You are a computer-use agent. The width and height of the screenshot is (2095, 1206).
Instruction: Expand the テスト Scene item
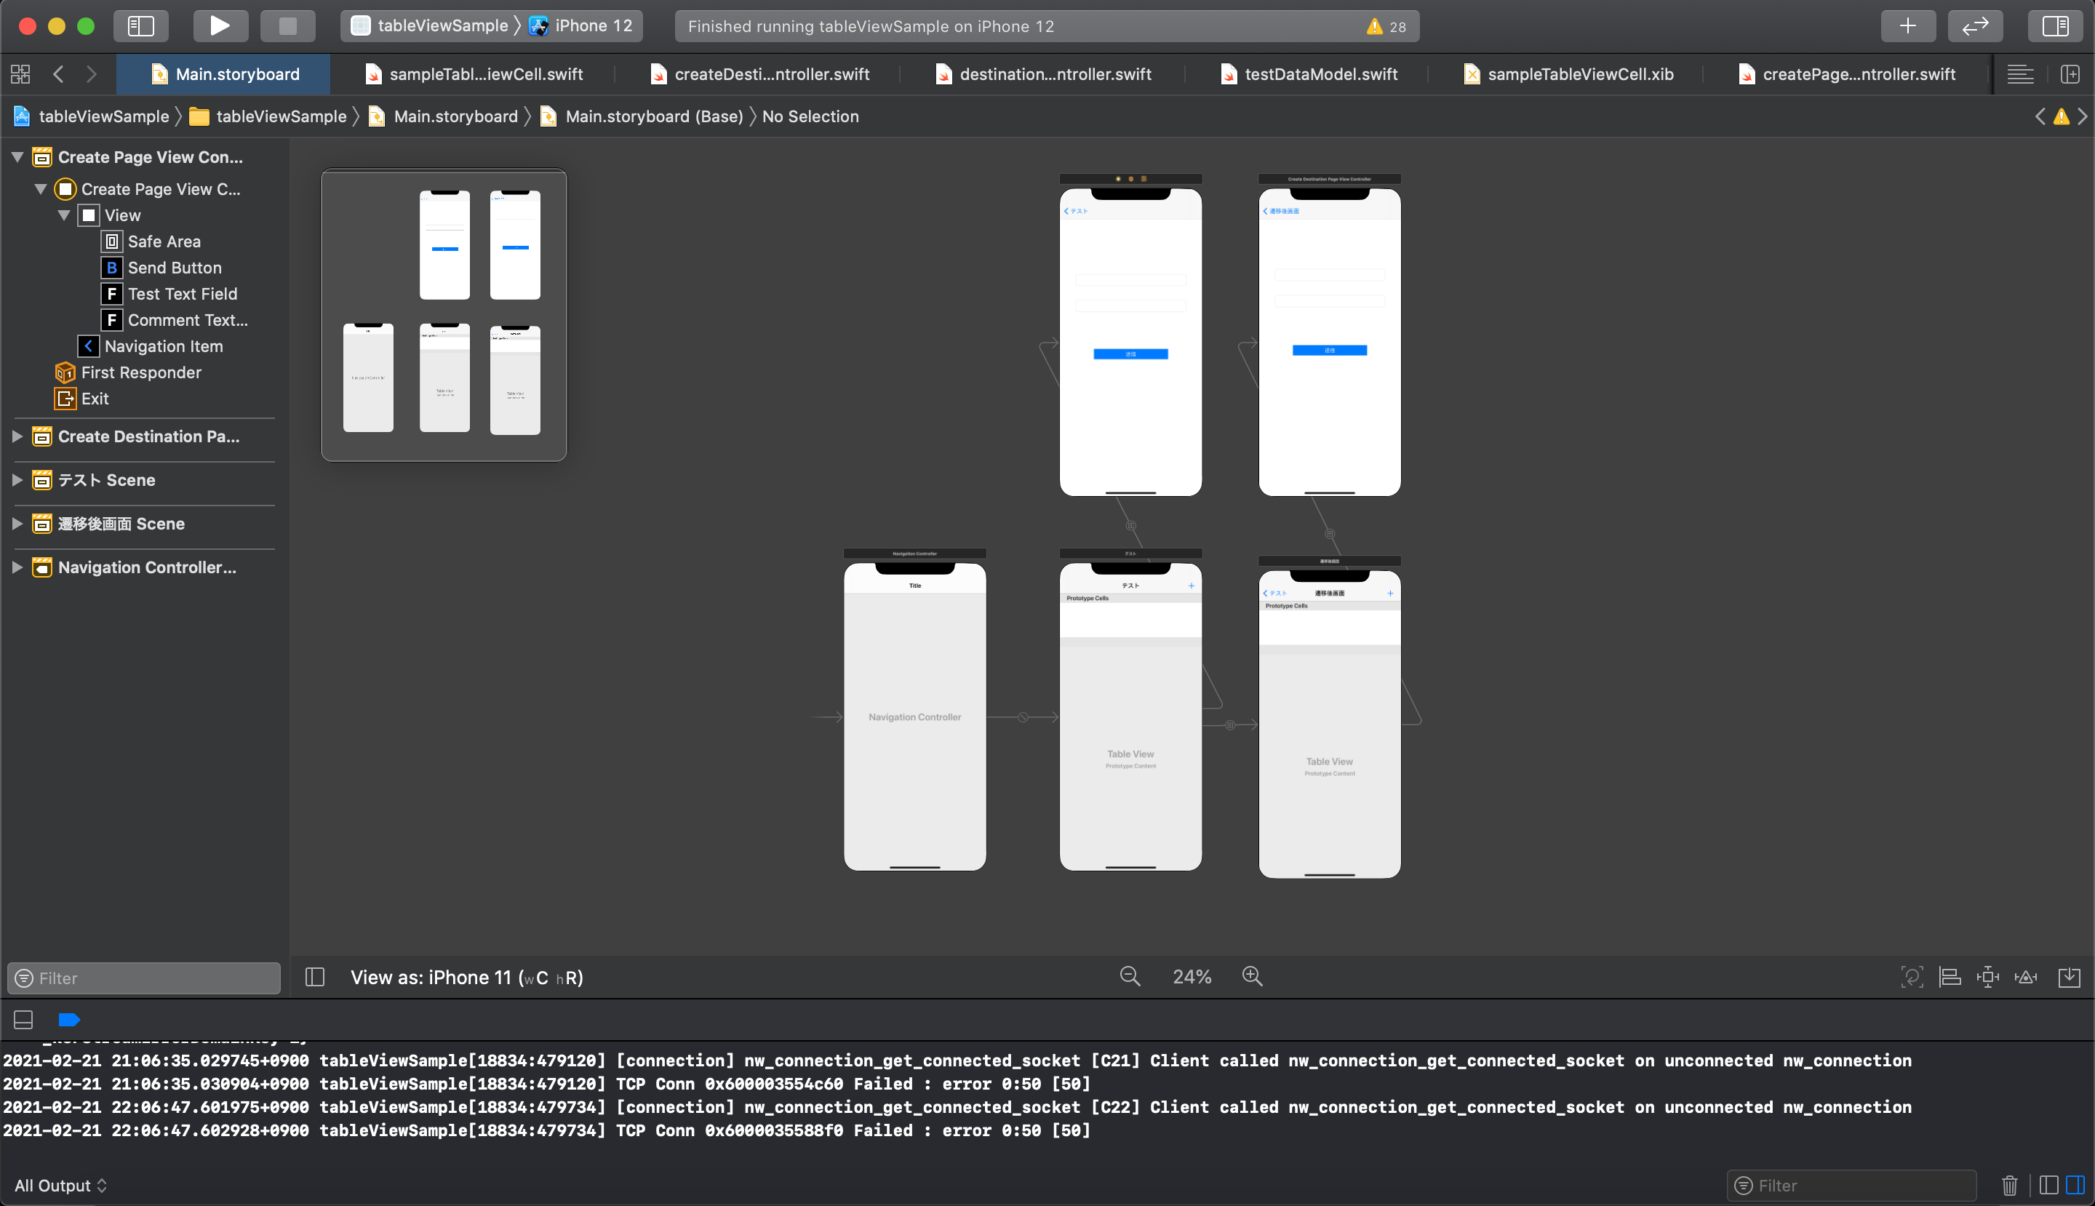pyautogui.click(x=17, y=479)
